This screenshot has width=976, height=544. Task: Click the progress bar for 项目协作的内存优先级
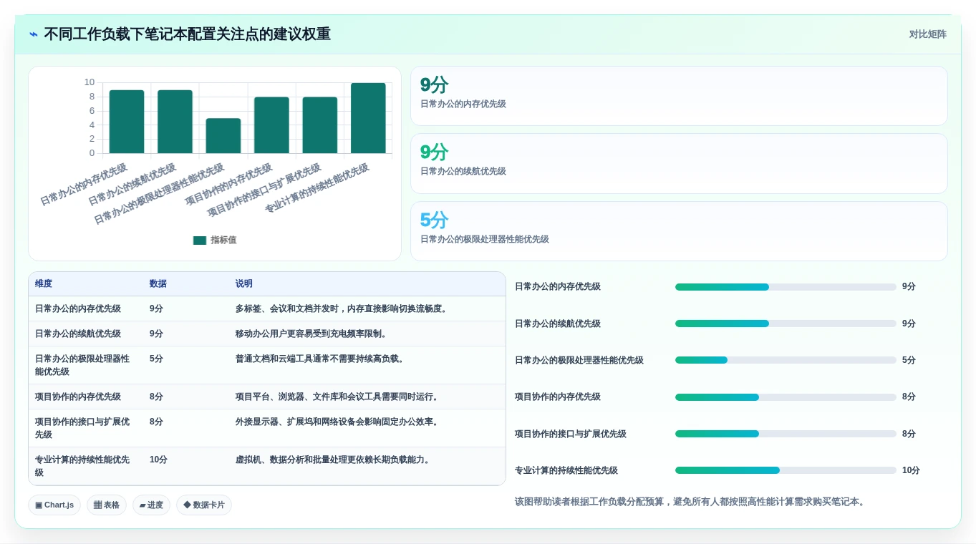[x=786, y=397]
